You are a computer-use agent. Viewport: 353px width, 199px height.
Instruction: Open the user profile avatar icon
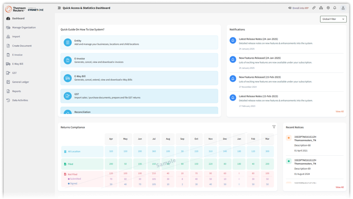click(x=343, y=8)
